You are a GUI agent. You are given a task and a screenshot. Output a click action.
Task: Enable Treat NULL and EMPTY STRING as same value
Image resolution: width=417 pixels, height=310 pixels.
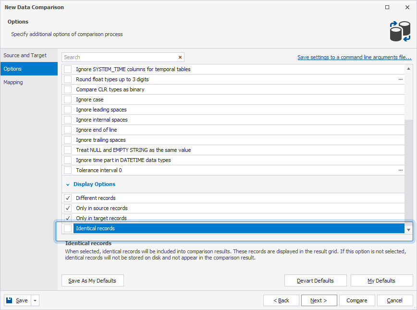(67, 149)
